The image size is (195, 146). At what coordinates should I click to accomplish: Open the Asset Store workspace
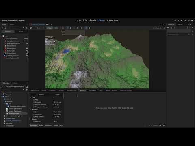point(113,21)
